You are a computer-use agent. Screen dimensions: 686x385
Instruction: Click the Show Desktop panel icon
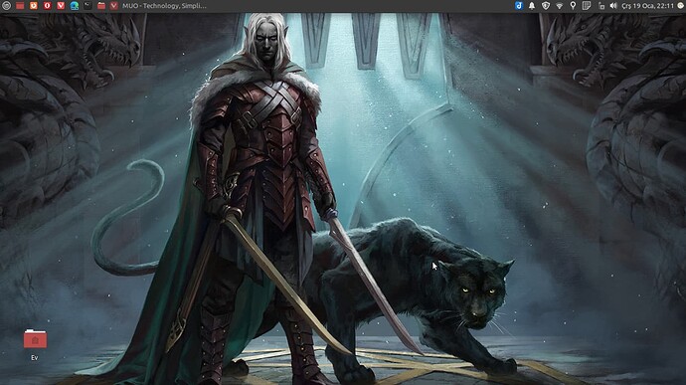click(20, 6)
